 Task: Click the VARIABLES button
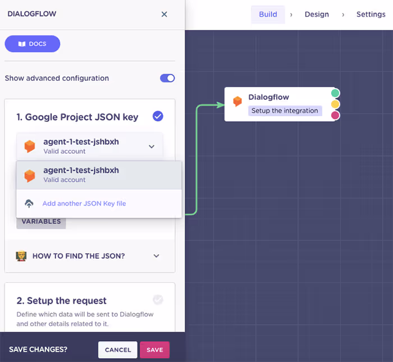tap(41, 222)
